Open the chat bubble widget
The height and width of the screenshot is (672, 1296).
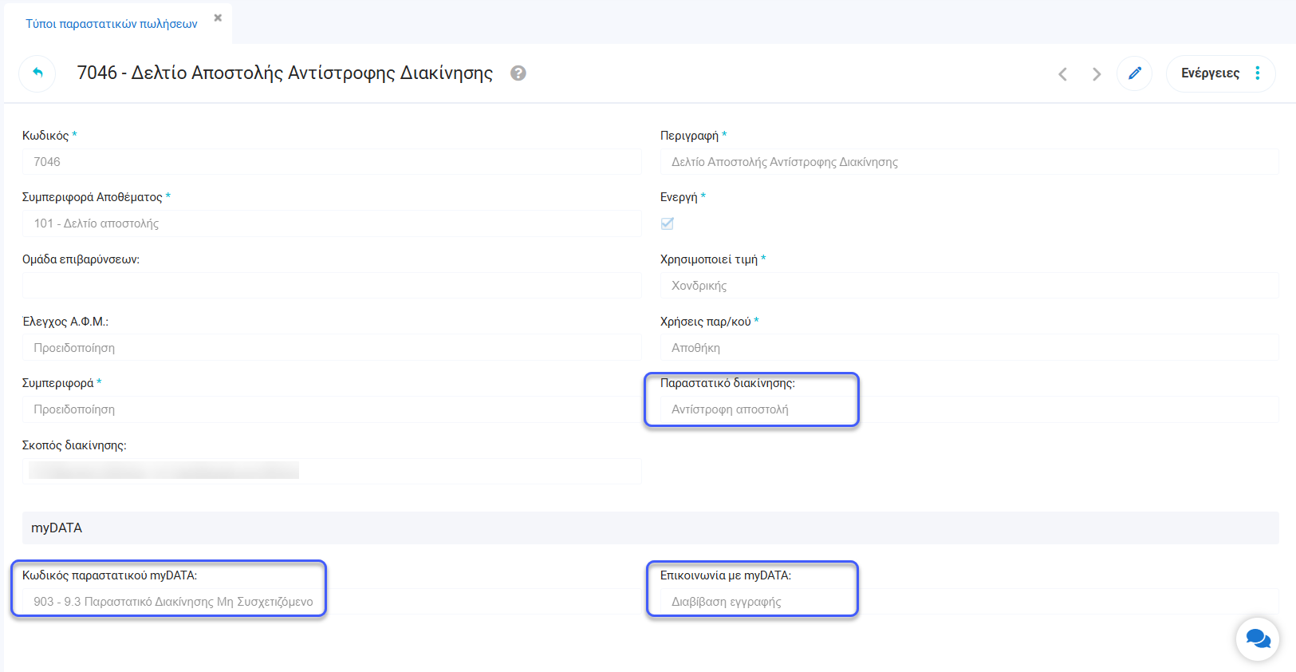1258,638
